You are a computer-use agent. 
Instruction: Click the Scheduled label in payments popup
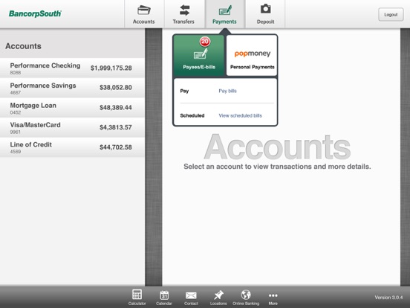coord(192,115)
